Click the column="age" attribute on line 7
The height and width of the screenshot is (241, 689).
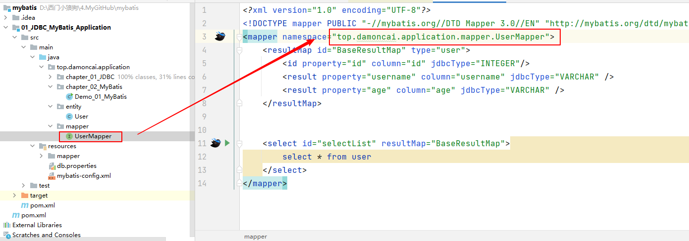(x=426, y=90)
